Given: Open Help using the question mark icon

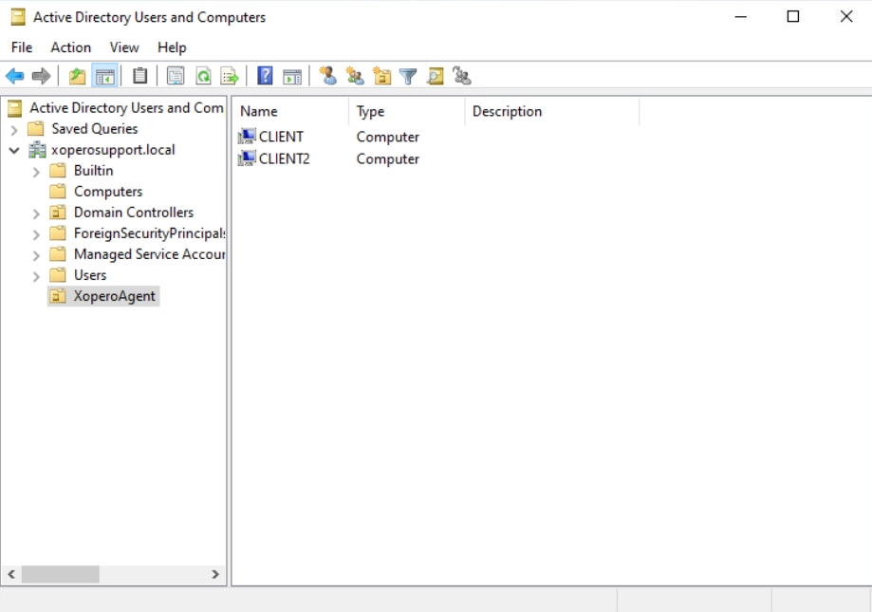Looking at the screenshot, I should [x=264, y=76].
